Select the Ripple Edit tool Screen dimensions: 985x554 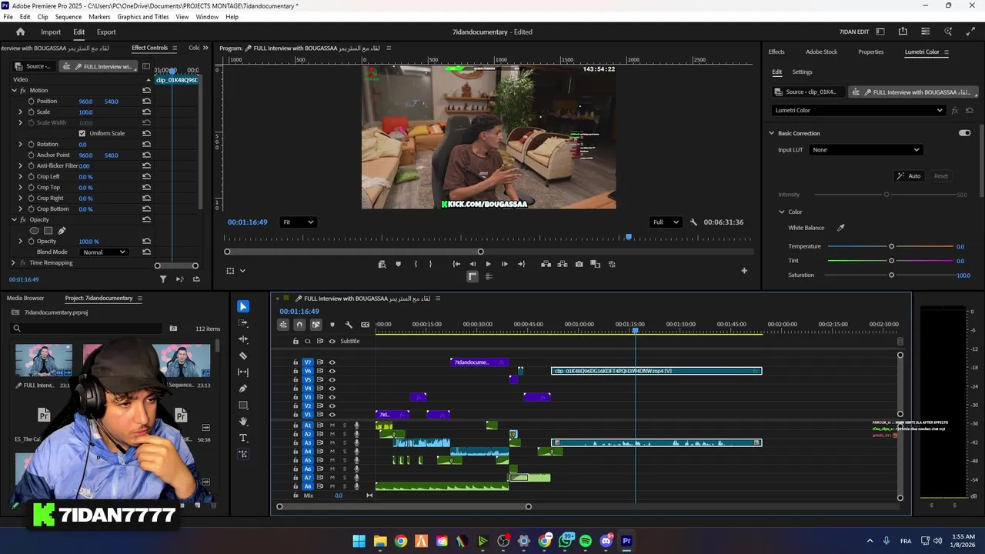[243, 339]
